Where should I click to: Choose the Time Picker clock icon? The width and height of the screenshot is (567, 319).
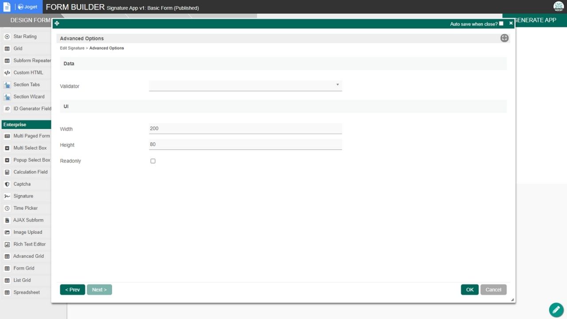(7, 208)
